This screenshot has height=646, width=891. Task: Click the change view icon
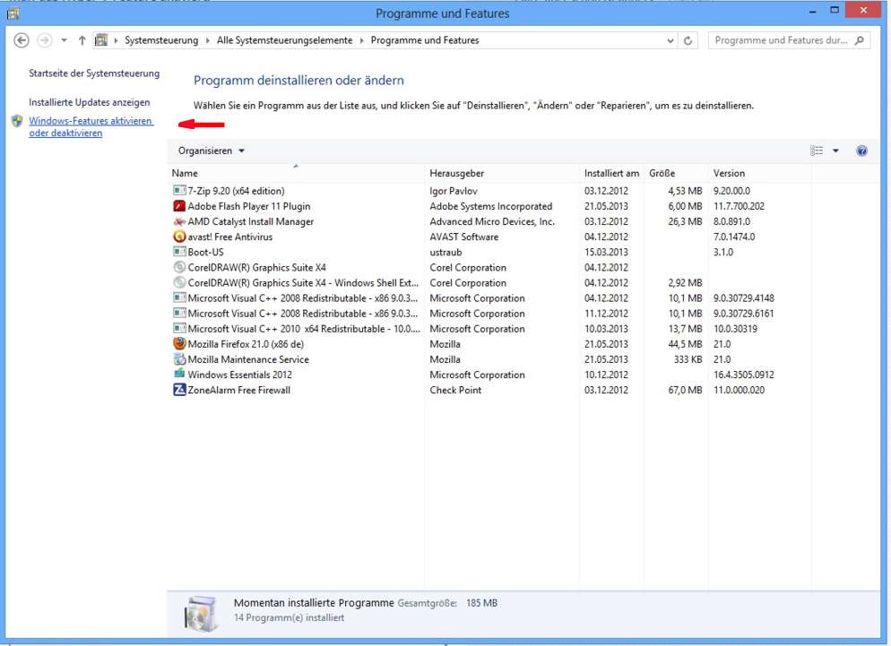pos(817,151)
